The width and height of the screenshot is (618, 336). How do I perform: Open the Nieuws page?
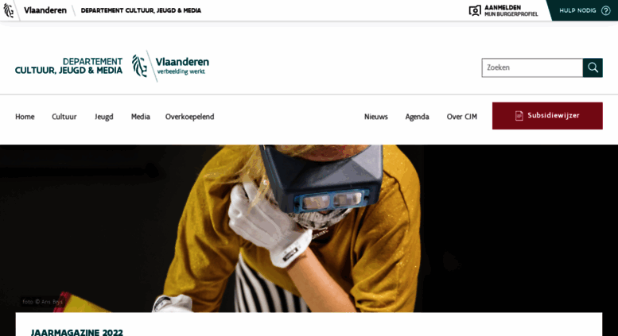pyautogui.click(x=376, y=117)
